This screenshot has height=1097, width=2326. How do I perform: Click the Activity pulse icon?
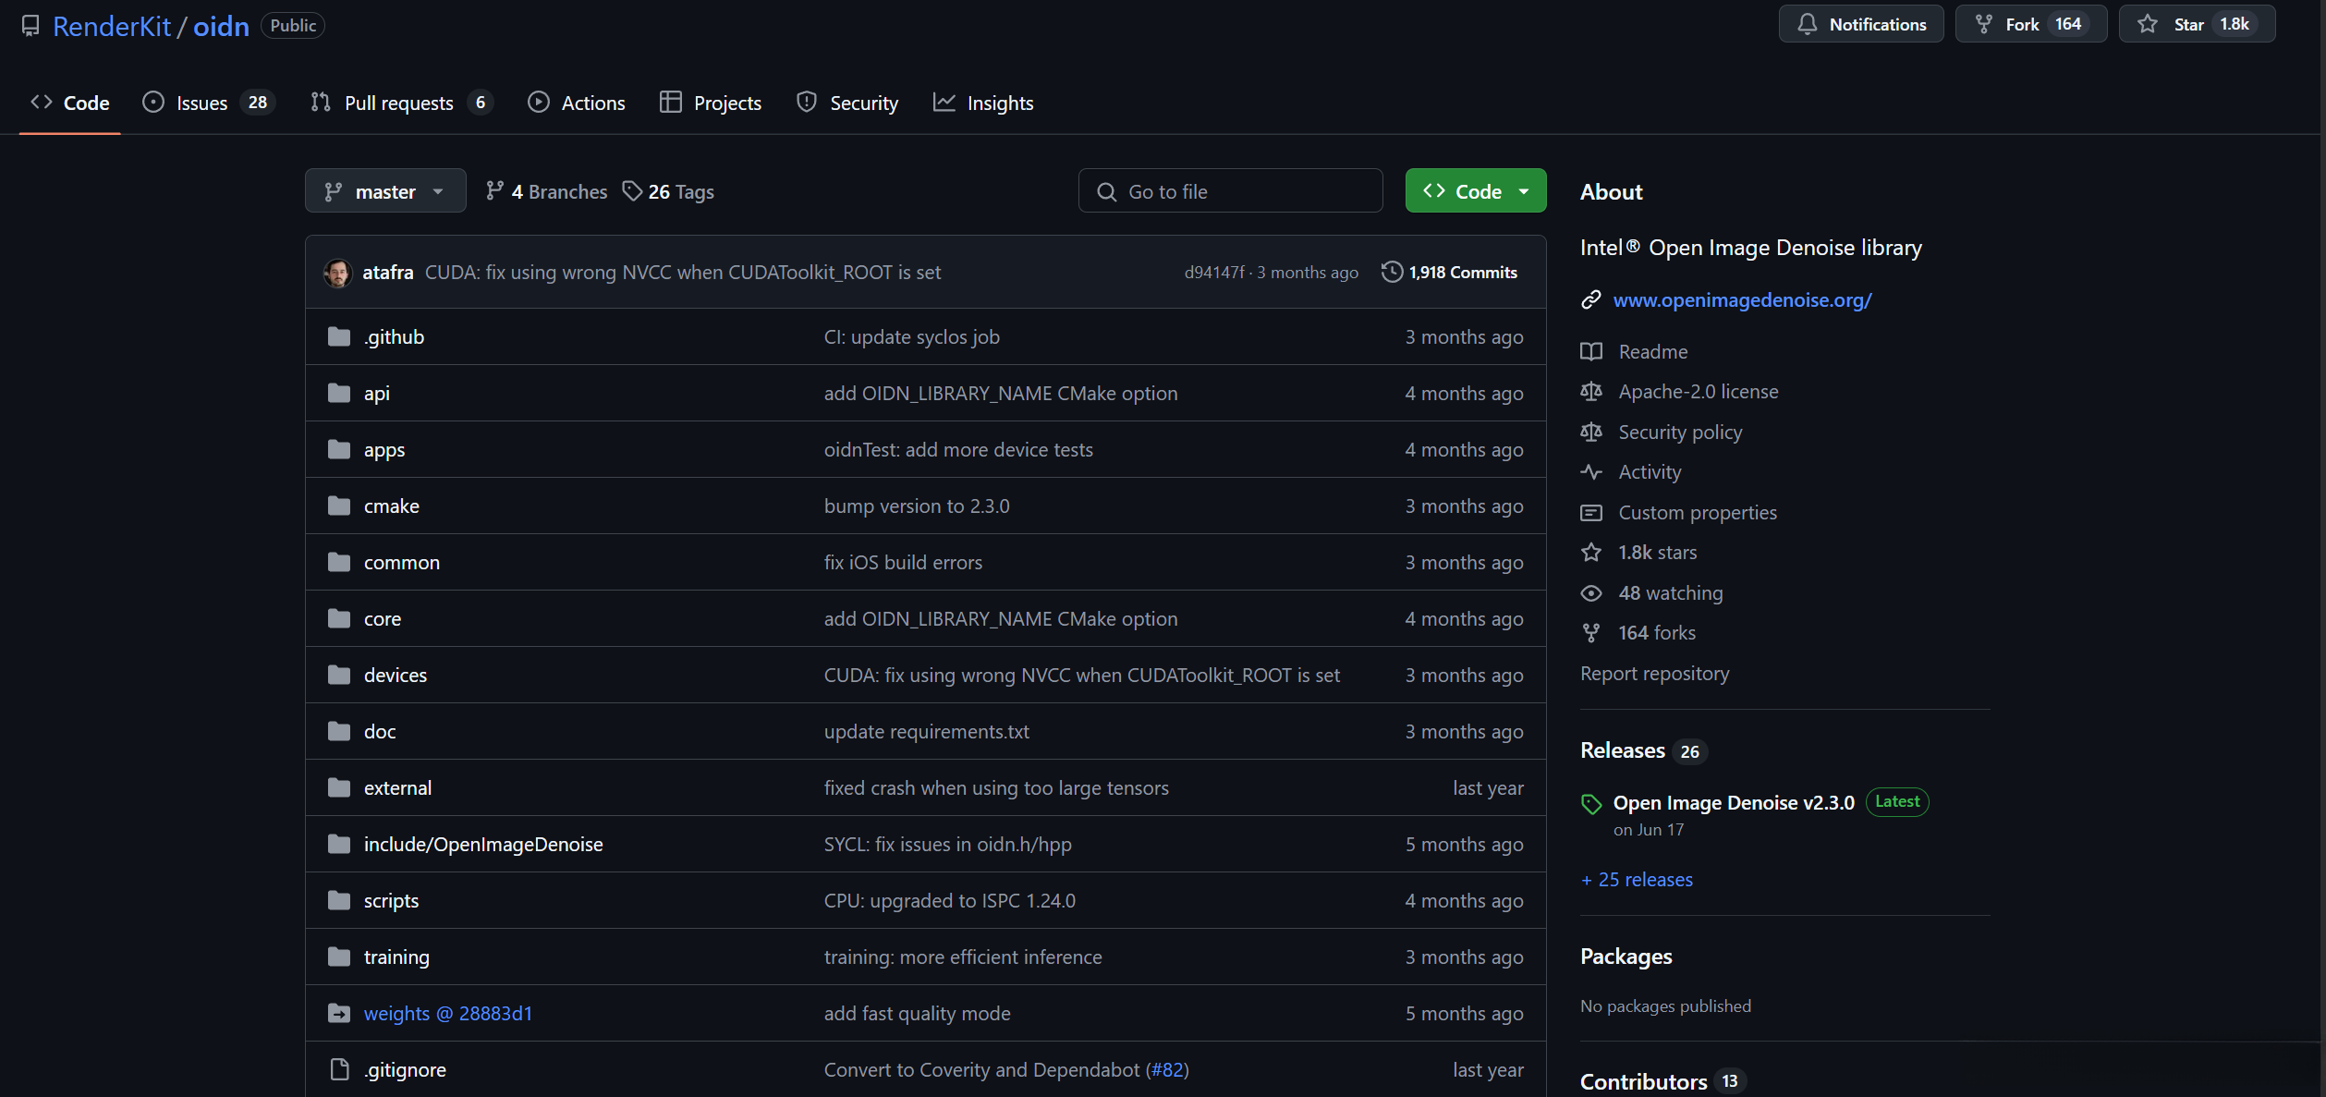(x=1590, y=472)
